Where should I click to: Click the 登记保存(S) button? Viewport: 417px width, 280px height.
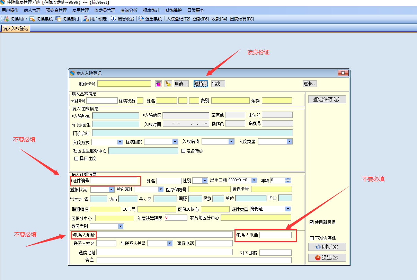[x=327, y=99]
